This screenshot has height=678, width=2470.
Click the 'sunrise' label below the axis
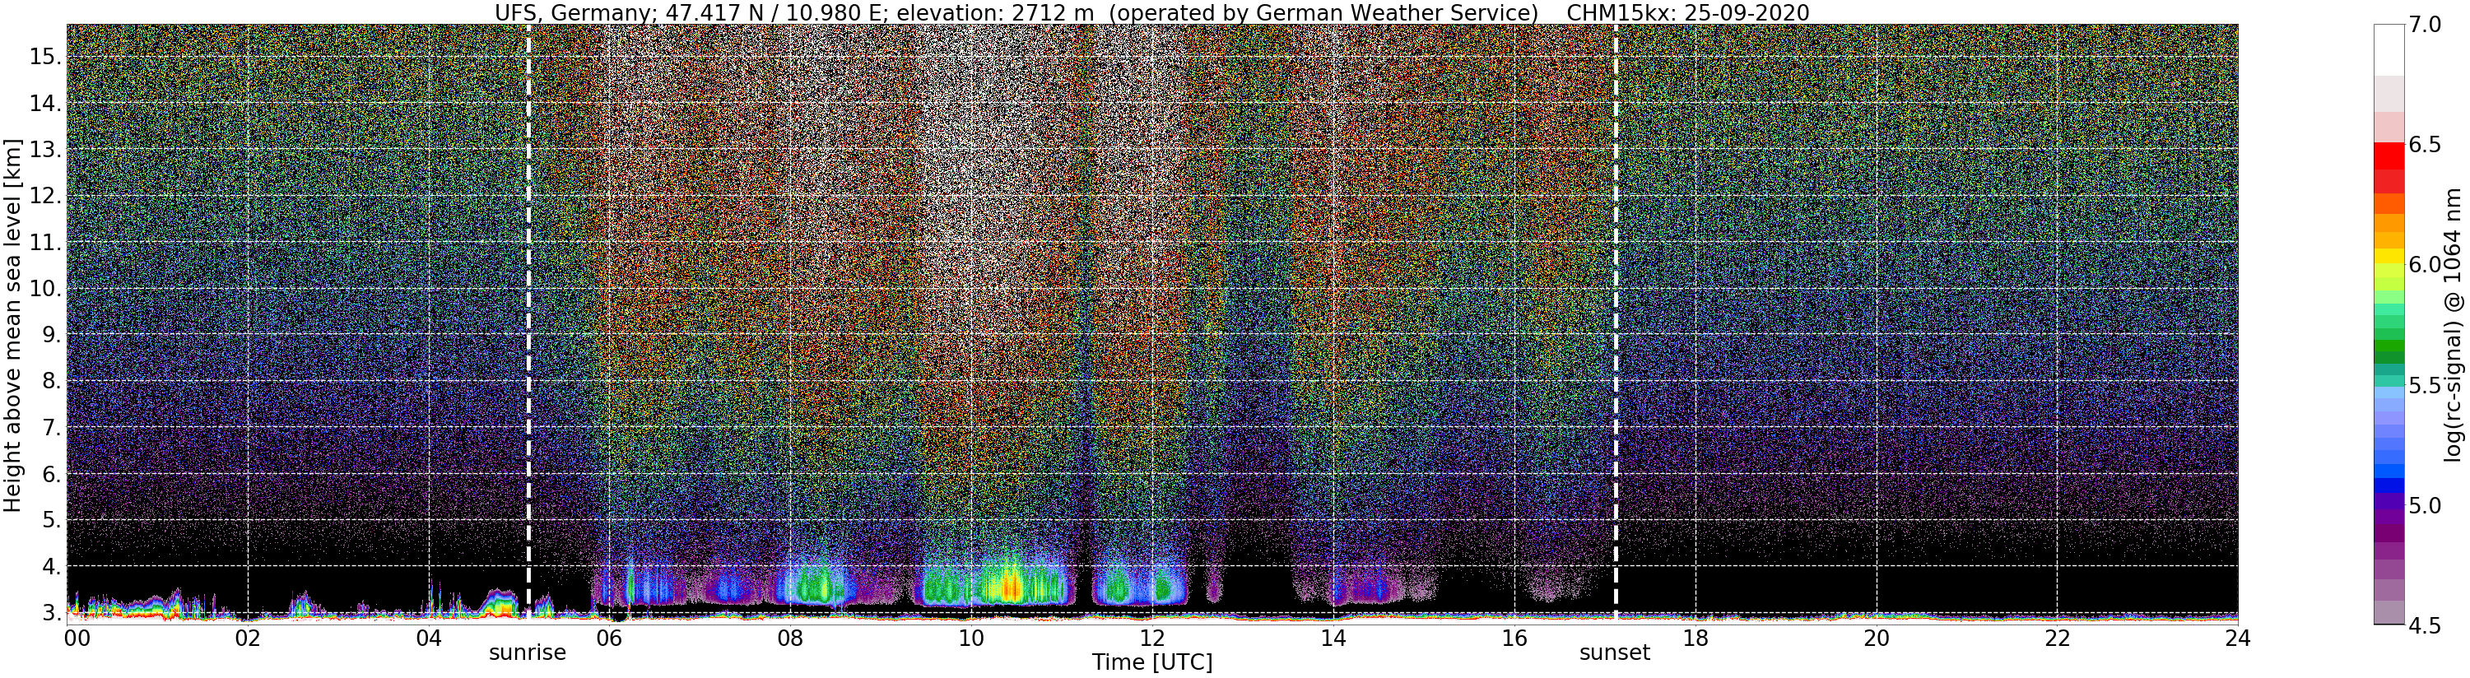coord(528,653)
